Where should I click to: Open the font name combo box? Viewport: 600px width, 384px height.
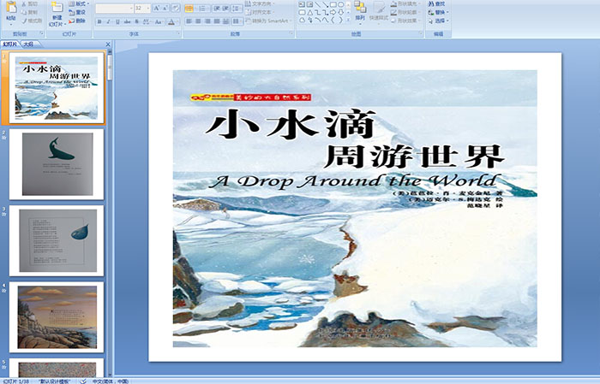point(114,8)
